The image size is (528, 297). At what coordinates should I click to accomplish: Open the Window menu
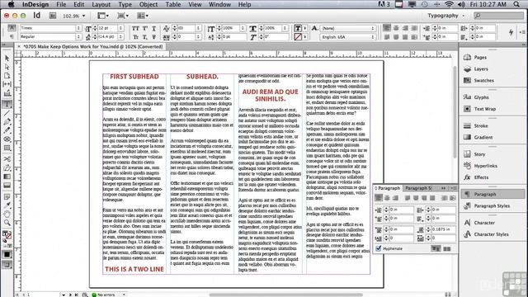pos(219,4)
